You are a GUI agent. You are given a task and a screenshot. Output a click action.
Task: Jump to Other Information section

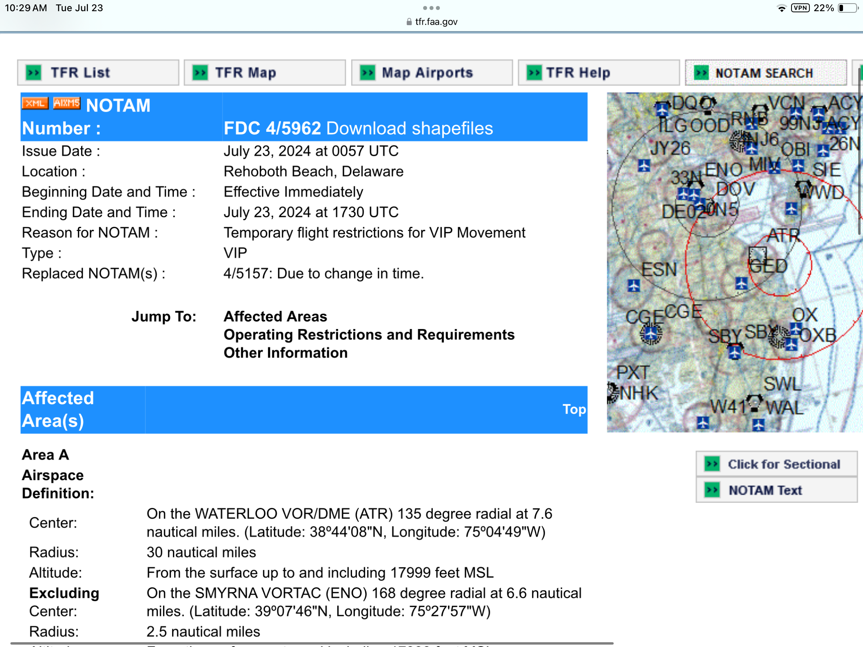tap(285, 353)
